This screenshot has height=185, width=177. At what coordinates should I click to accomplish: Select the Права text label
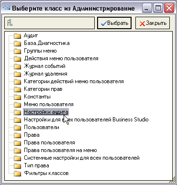click(x=32, y=135)
